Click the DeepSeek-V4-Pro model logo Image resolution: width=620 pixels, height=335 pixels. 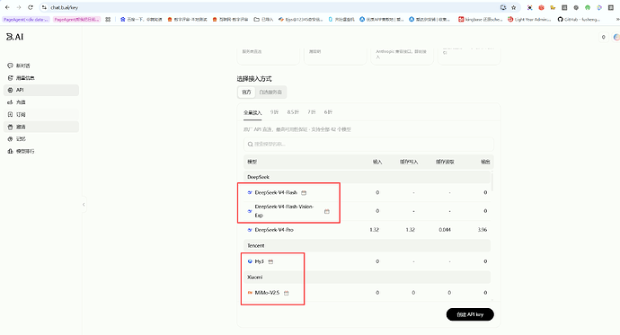[x=250, y=230]
